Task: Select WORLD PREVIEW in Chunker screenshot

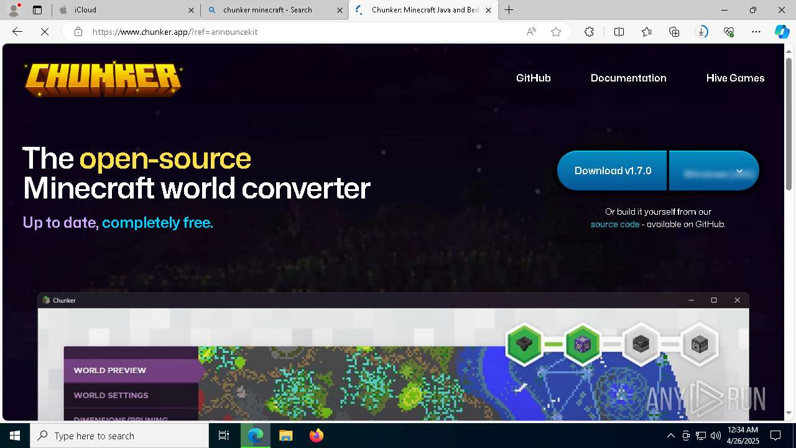Action: click(x=131, y=370)
